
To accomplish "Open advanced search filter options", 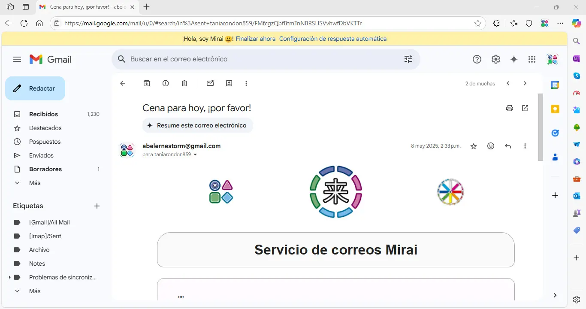I will (x=408, y=59).
